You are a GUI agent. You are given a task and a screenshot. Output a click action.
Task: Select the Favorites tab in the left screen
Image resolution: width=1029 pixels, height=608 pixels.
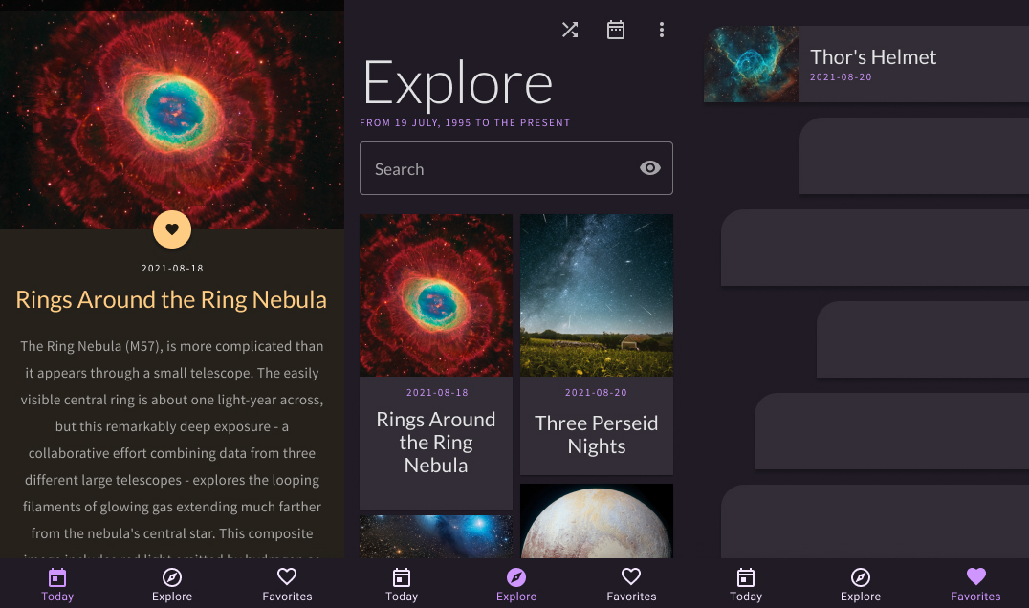(x=287, y=584)
